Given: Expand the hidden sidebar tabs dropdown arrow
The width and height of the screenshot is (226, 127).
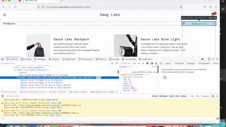Looking at the screenshot, I should pos(219,64).
